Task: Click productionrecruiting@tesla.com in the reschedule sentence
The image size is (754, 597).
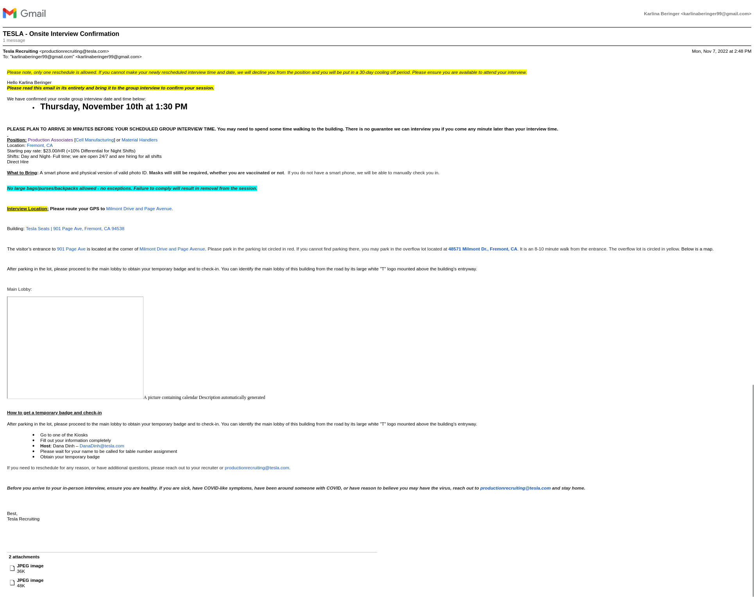Action: click(257, 468)
